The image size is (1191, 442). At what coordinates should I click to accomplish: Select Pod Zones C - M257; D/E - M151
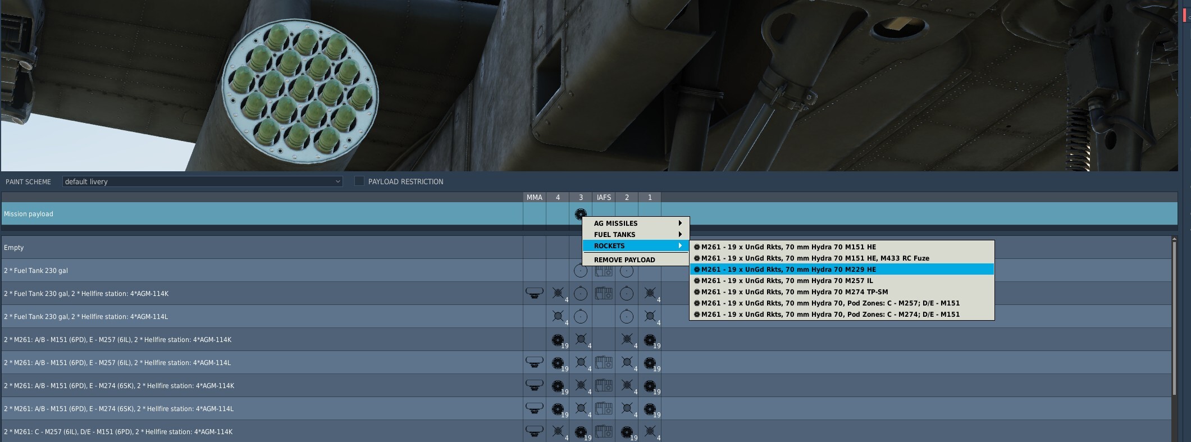click(842, 303)
